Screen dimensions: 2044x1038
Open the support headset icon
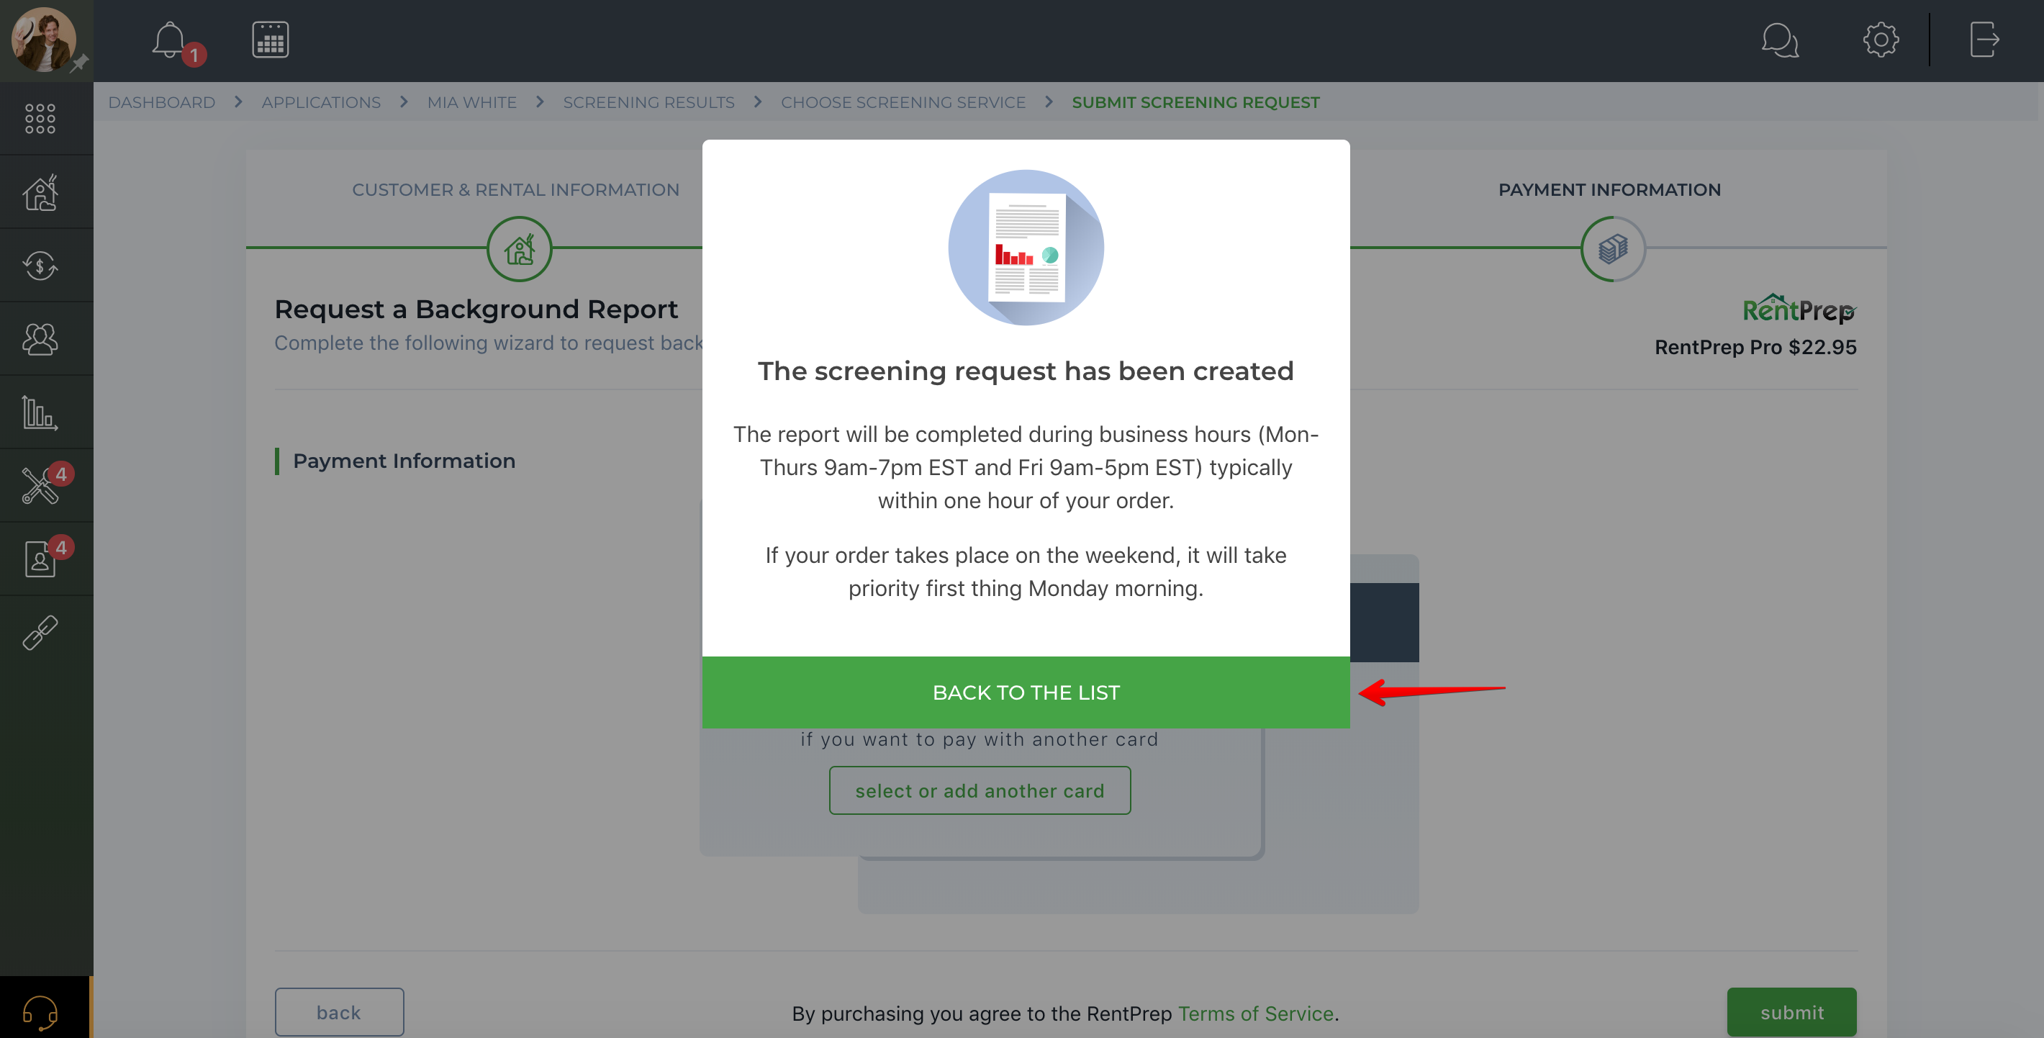click(x=40, y=1012)
